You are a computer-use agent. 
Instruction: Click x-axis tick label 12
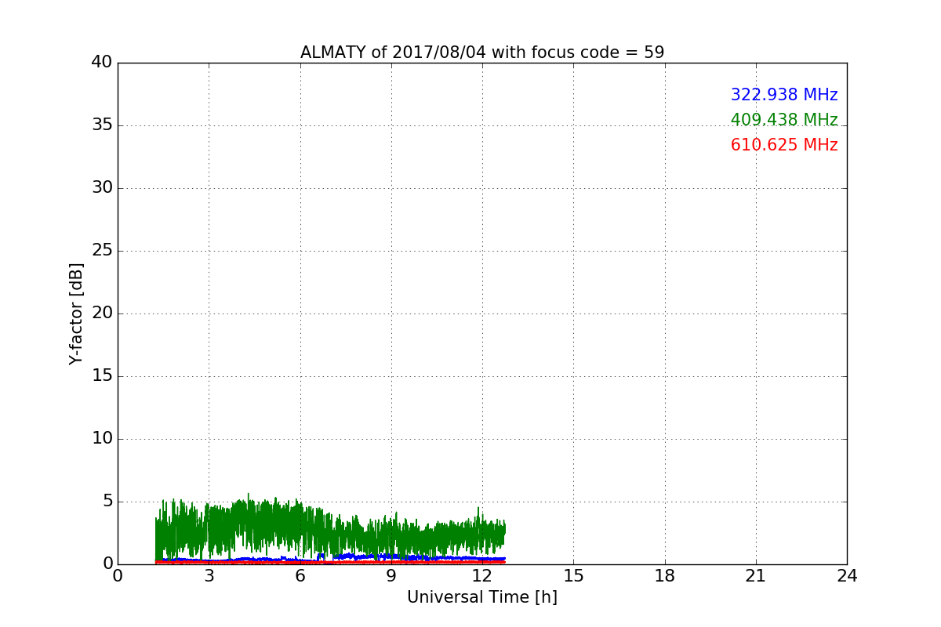click(482, 576)
